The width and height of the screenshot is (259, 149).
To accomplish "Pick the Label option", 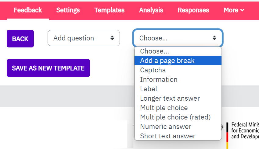I will coord(178,89).
